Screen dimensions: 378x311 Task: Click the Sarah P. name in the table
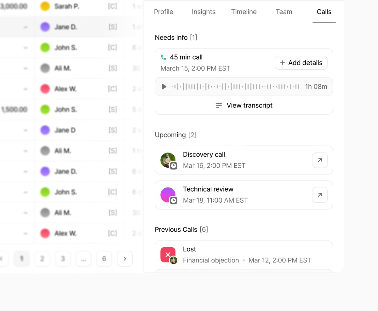coord(66,6)
